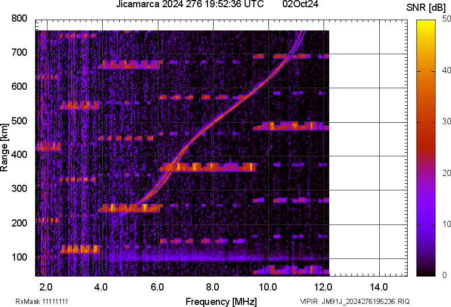Click the date label '02Oct24'
Screen dimensions: 451x307
point(300,4)
